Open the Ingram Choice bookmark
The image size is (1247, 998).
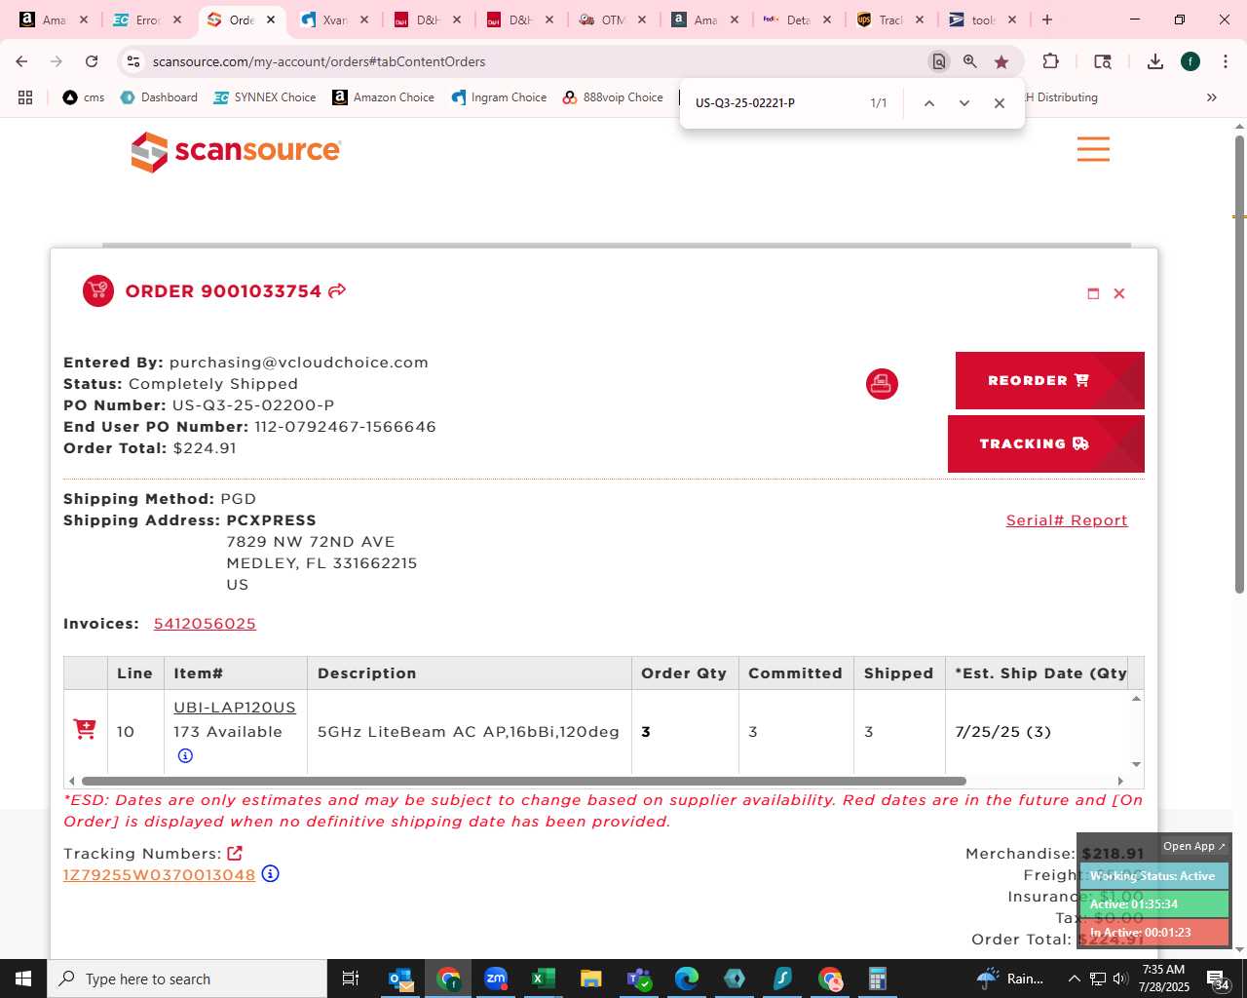(499, 97)
